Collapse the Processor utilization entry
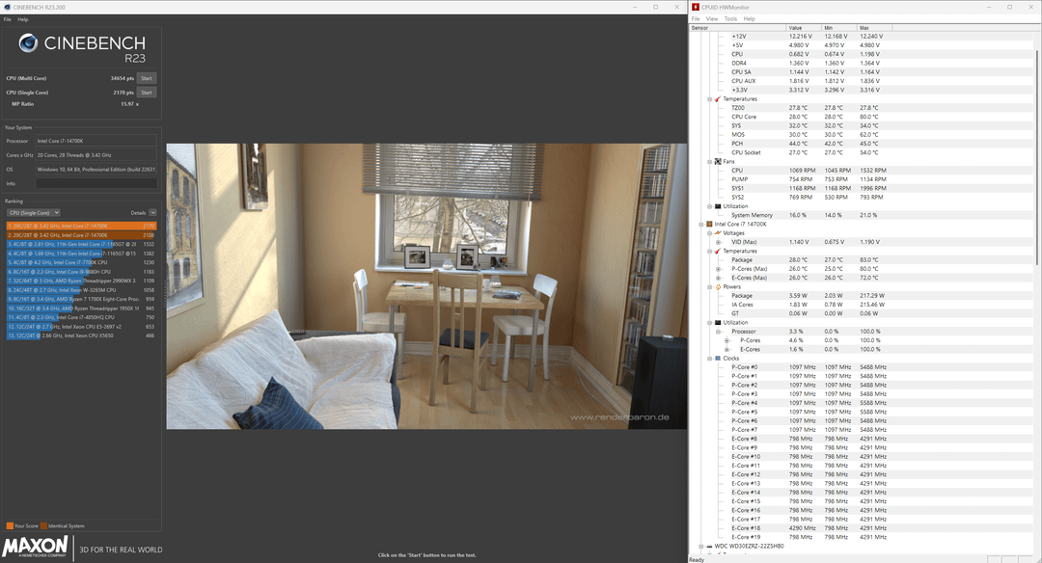The height and width of the screenshot is (563, 1042). pyautogui.click(x=719, y=332)
